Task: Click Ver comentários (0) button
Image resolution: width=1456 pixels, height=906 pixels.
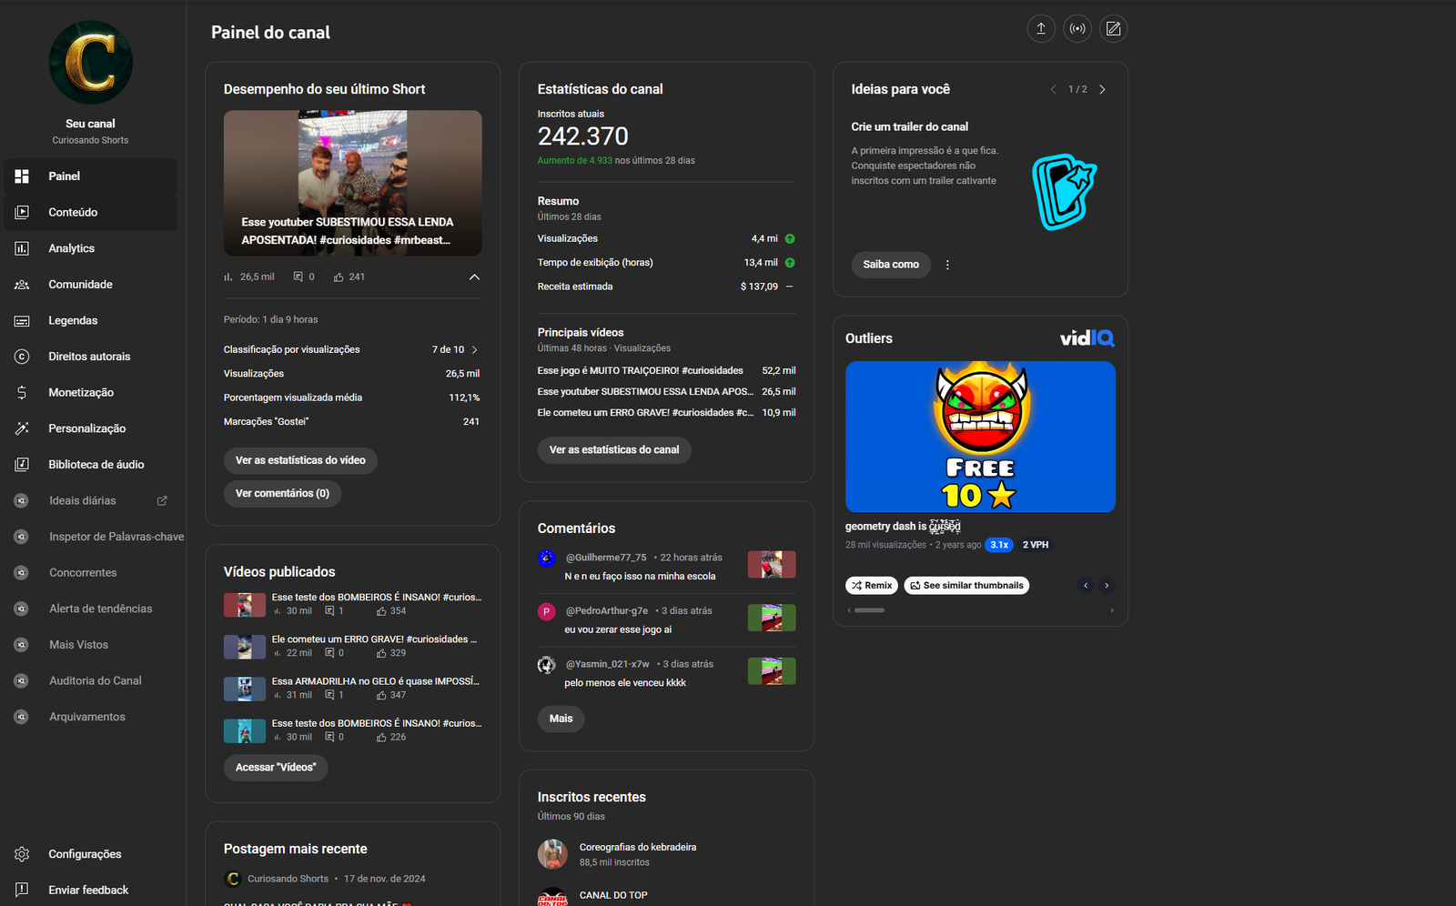Action: click(x=282, y=493)
